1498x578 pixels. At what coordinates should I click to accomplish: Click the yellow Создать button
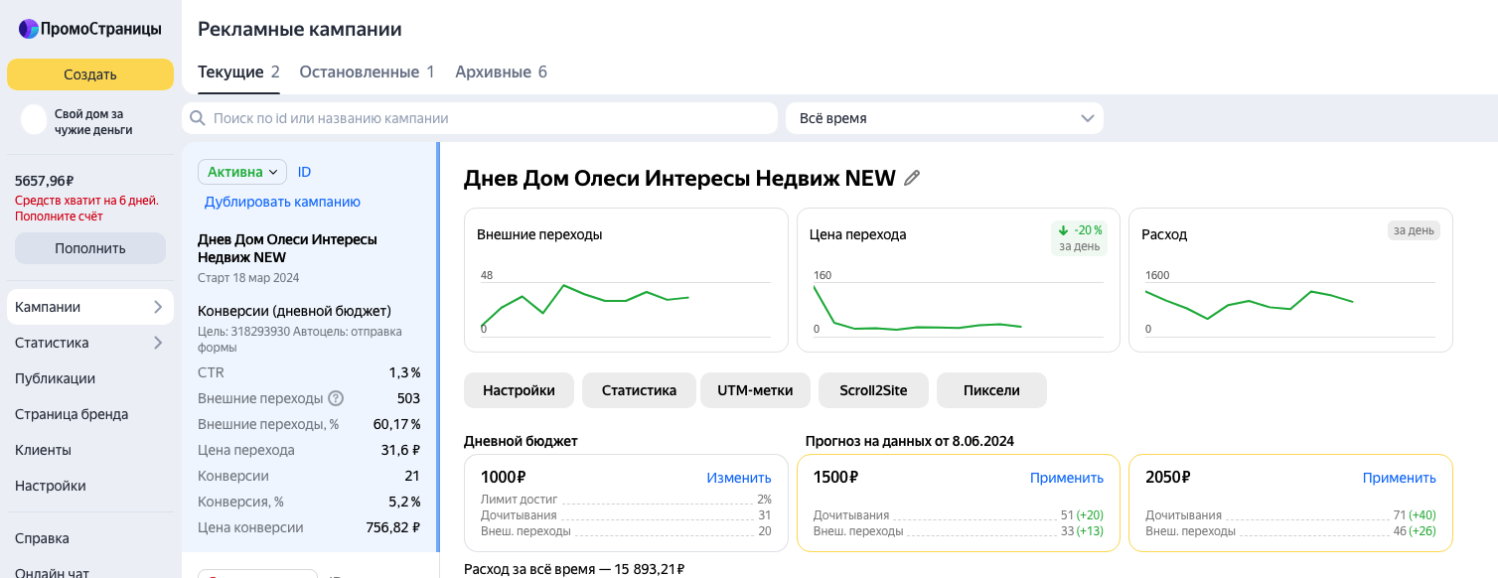[x=90, y=74]
